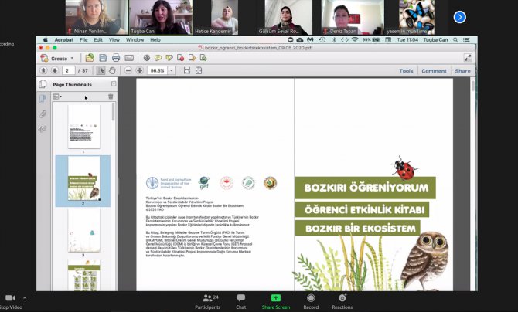Toggle Stop Video in Zoom

point(11,300)
